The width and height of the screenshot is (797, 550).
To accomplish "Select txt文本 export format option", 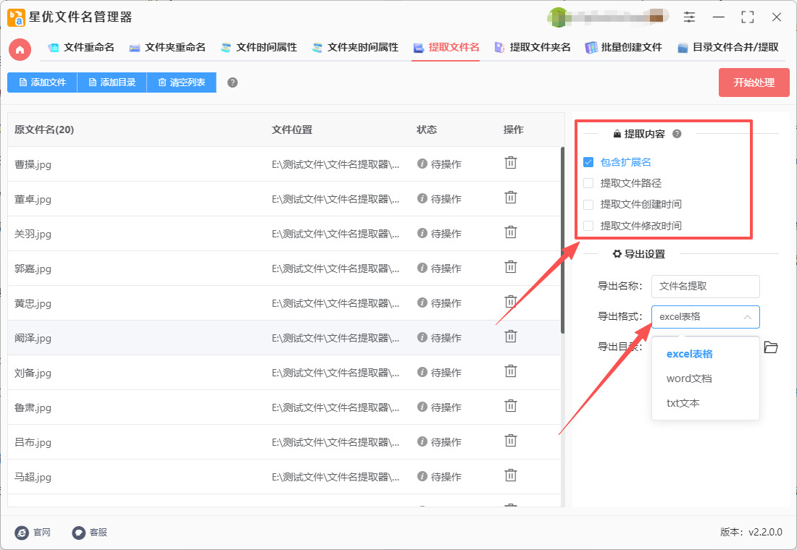I will coord(683,403).
